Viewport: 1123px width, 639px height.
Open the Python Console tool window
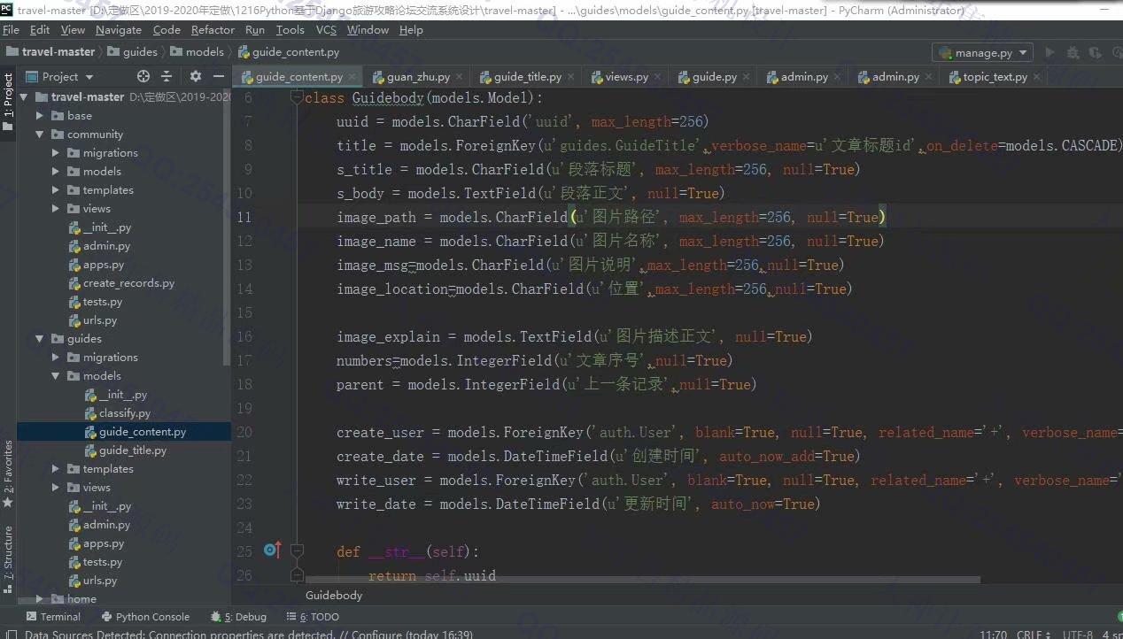[145, 617]
